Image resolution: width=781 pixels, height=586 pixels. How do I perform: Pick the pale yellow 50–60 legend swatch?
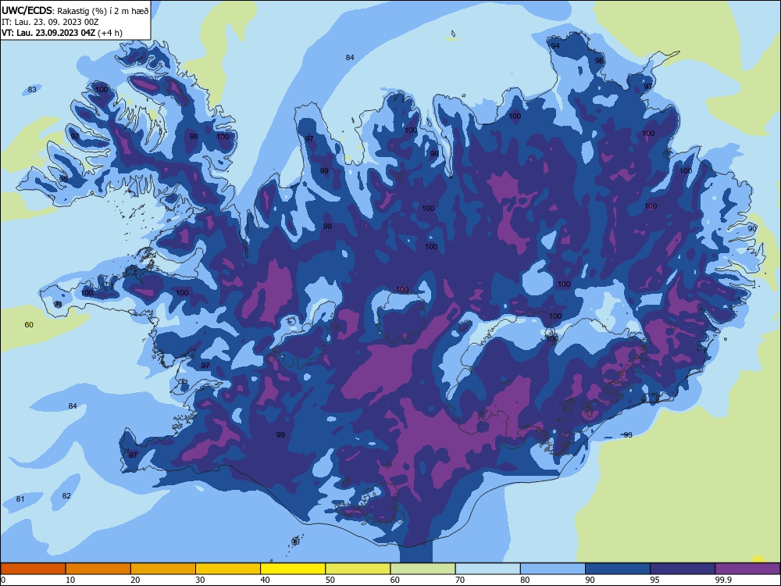click(358, 569)
